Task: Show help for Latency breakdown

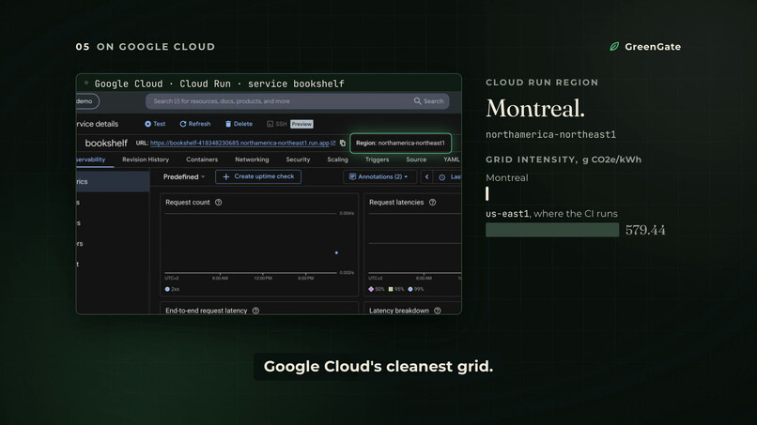Action: pyautogui.click(x=438, y=311)
